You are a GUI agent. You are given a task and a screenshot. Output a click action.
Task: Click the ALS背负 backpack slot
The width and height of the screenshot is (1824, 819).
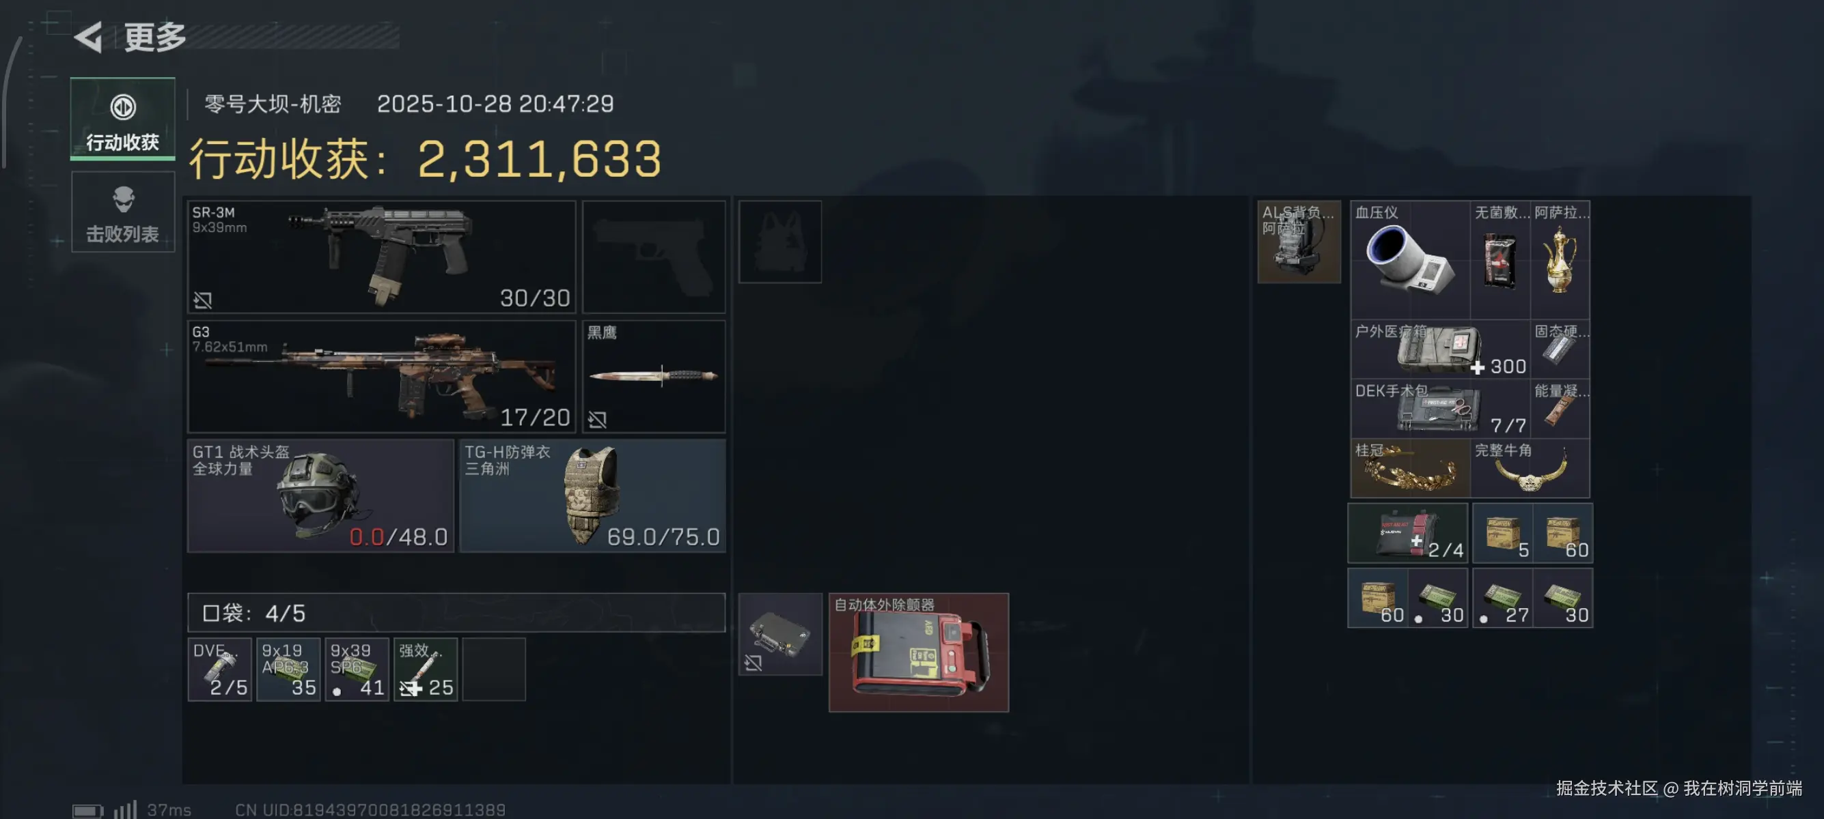pos(1299,242)
